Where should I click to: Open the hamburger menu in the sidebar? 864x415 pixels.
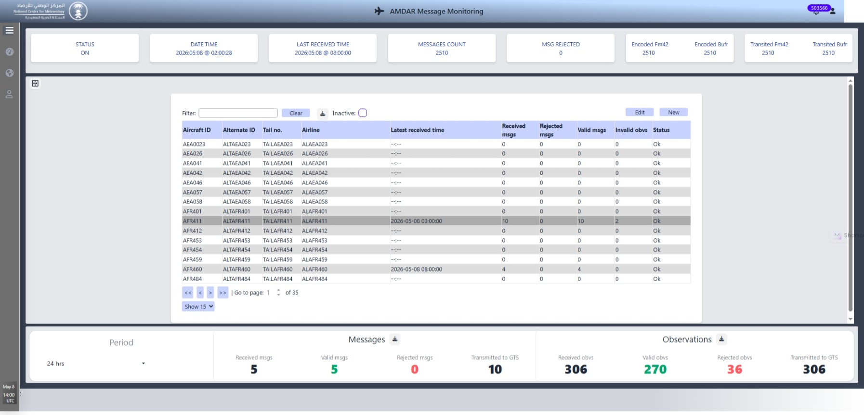(x=9, y=30)
